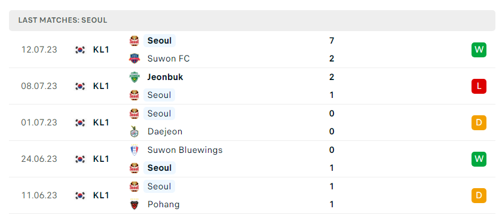Viewport: 499px width, 221px height.
Task: Click green W badge for 24.06.23 match
Action: [x=479, y=159]
